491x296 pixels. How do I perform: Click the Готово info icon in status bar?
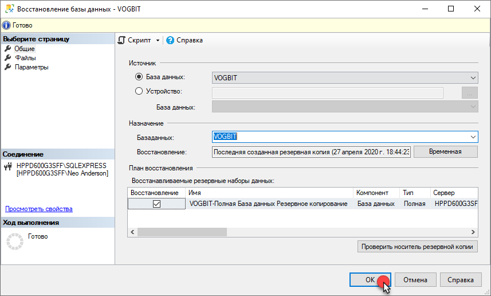(x=6, y=25)
